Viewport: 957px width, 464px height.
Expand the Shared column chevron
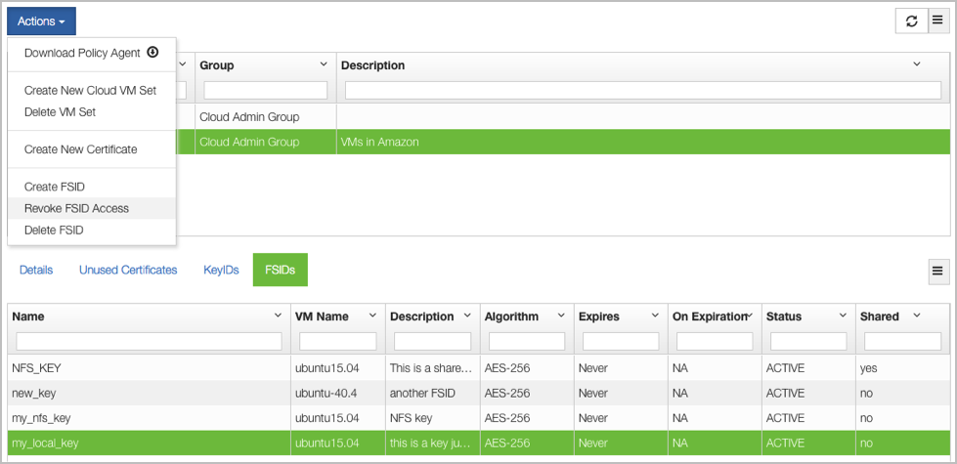tap(916, 316)
